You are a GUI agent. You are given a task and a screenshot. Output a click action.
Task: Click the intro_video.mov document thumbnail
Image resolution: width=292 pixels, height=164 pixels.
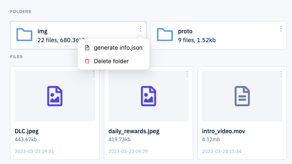click(242, 96)
